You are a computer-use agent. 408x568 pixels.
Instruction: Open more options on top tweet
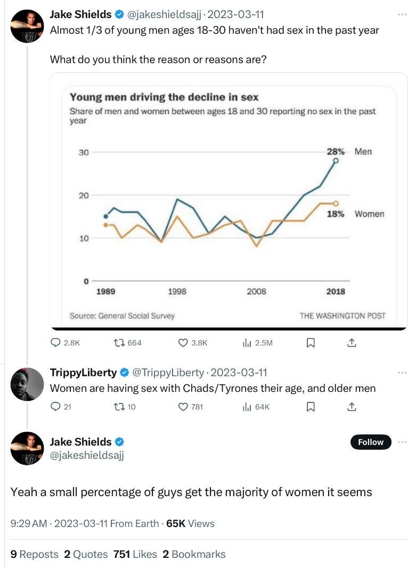[x=402, y=14]
